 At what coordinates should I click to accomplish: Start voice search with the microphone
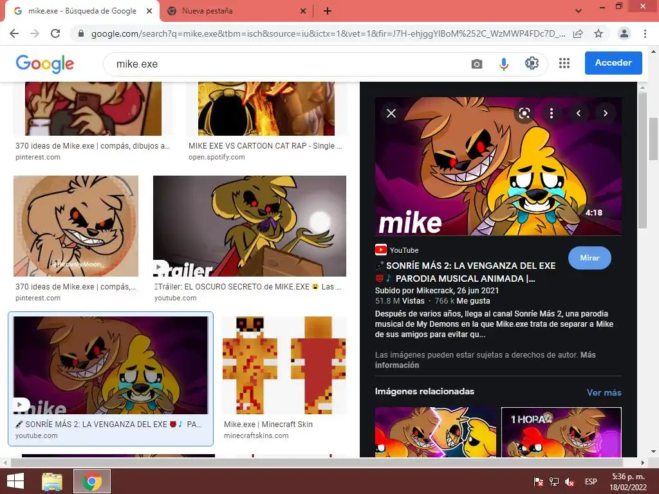503,64
